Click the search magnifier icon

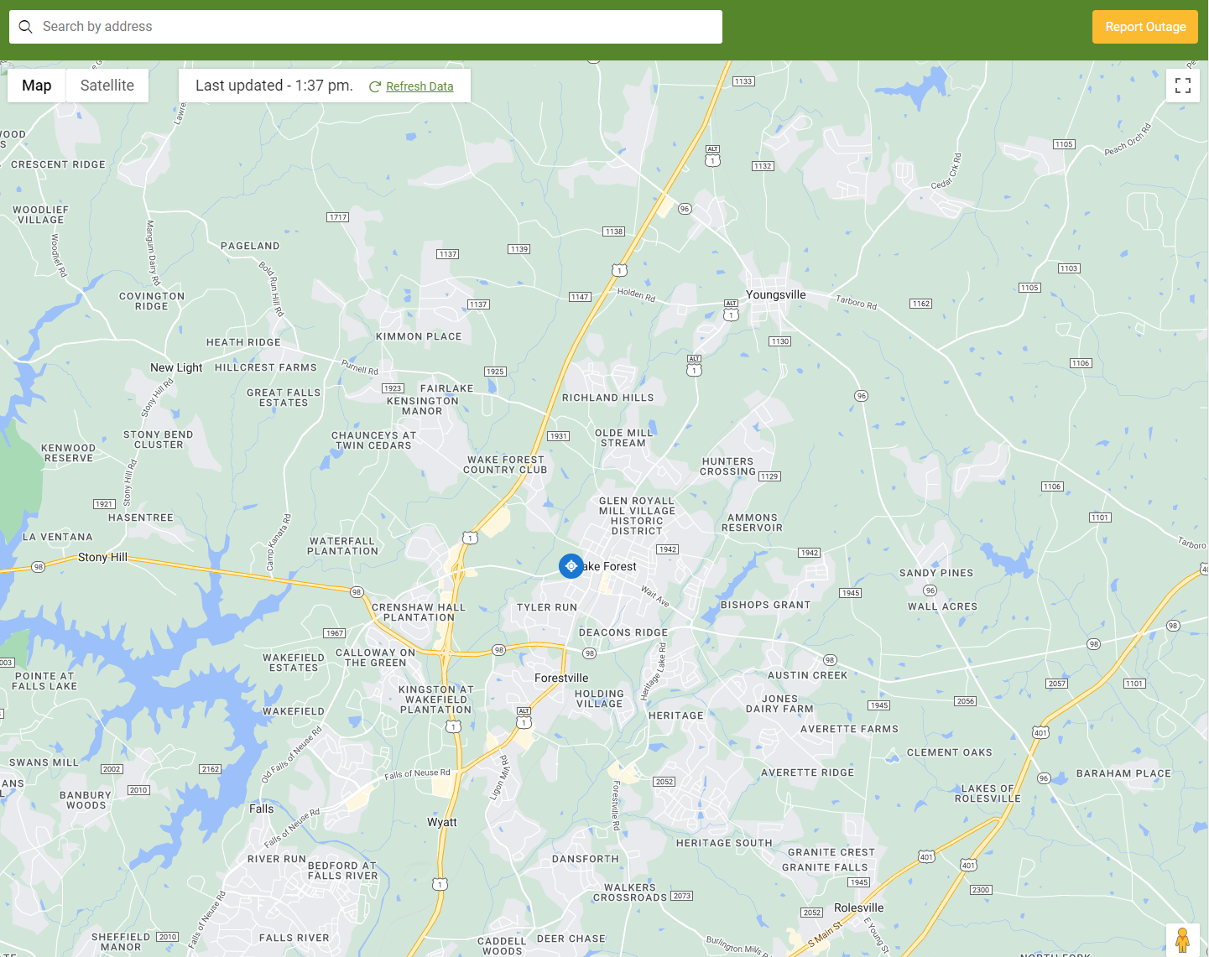pyautogui.click(x=26, y=27)
